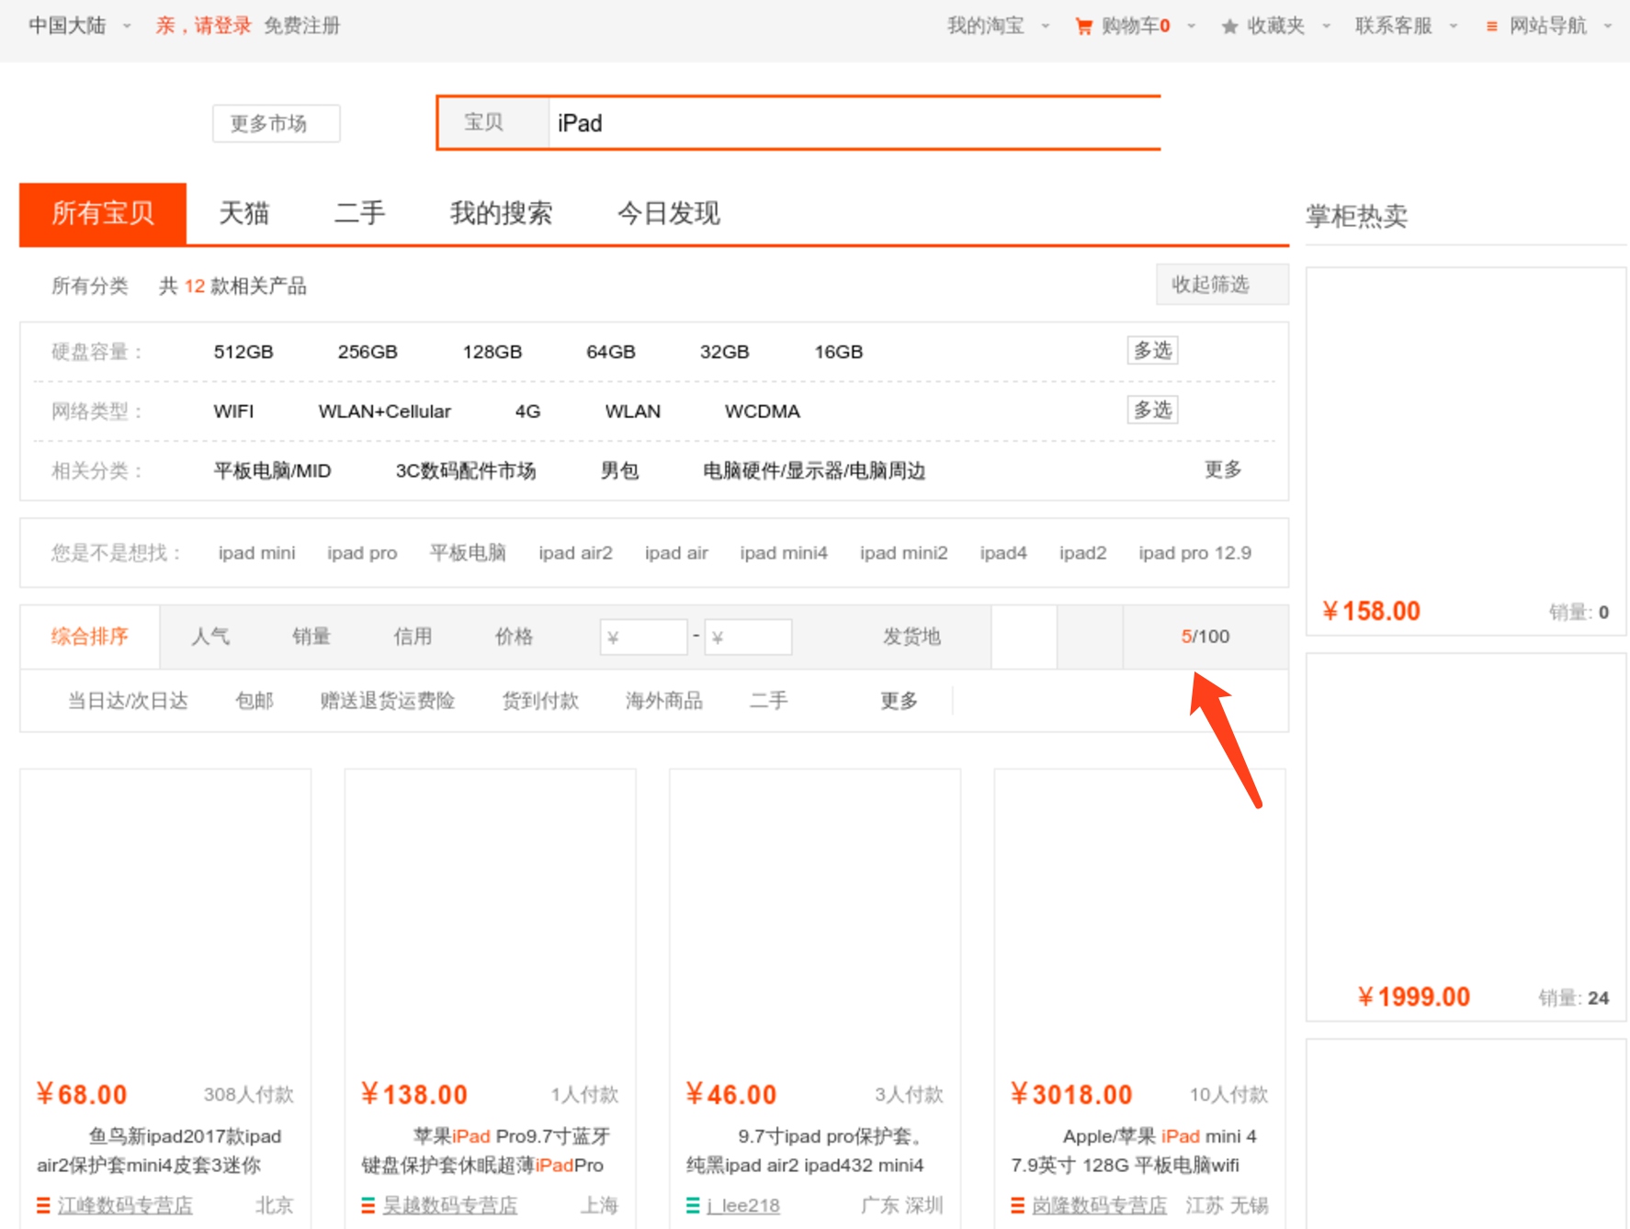Click the shop icon beside j_lee218
Image resolution: width=1630 pixels, height=1229 pixels.
pos(693,1205)
